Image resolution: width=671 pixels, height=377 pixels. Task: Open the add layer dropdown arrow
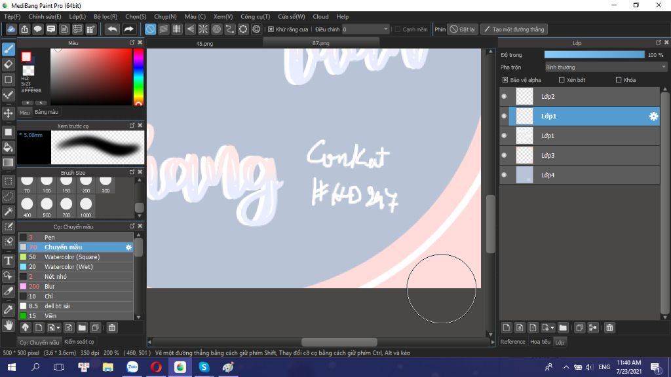coord(552,327)
